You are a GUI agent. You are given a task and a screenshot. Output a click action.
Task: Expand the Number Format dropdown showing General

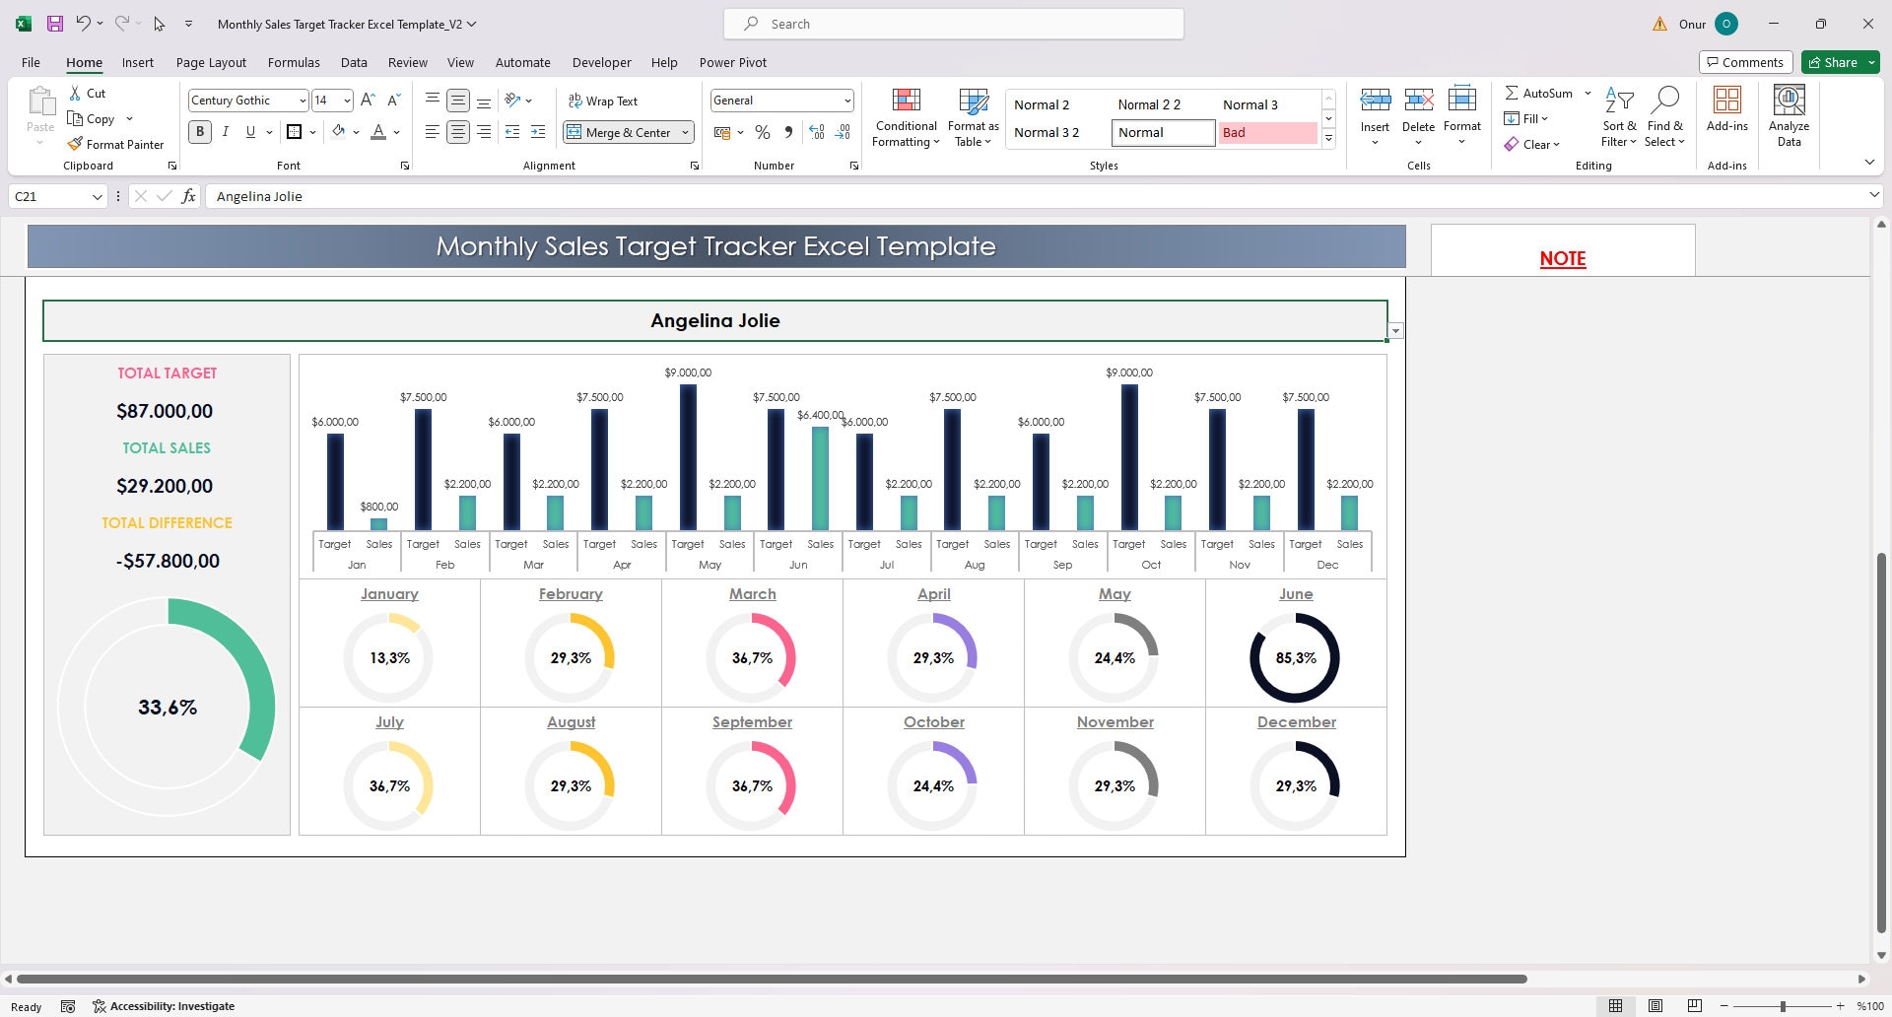pyautogui.click(x=846, y=100)
